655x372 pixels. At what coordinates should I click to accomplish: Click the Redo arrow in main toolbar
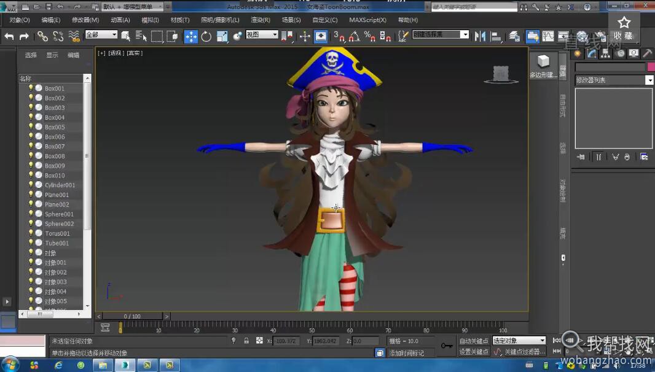24,36
